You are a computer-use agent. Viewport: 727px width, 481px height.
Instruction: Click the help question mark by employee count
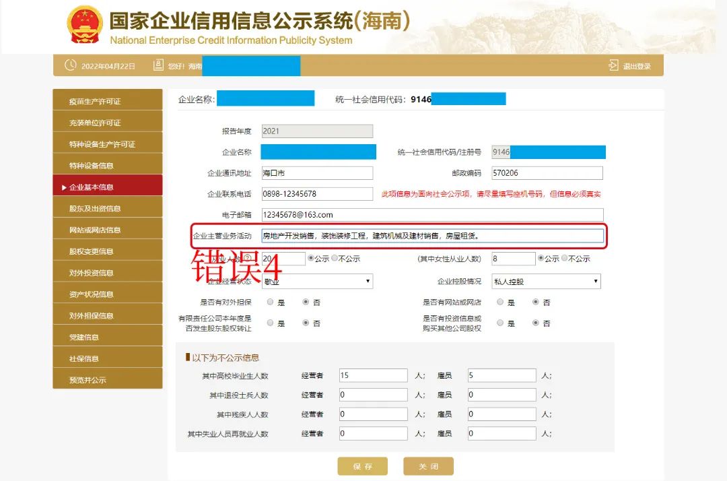tap(248, 259)
